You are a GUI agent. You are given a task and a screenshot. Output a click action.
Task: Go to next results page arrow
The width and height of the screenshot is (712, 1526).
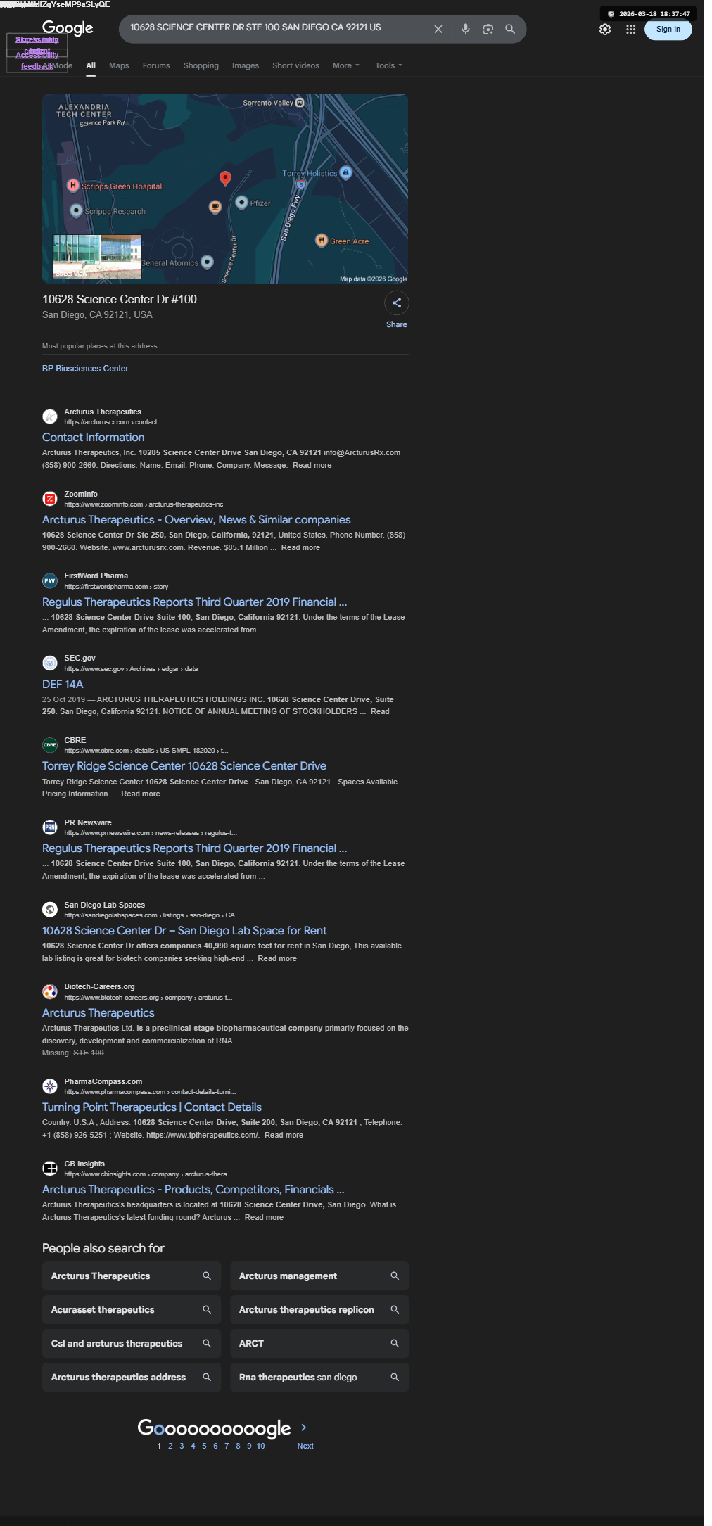point(304,1427)
